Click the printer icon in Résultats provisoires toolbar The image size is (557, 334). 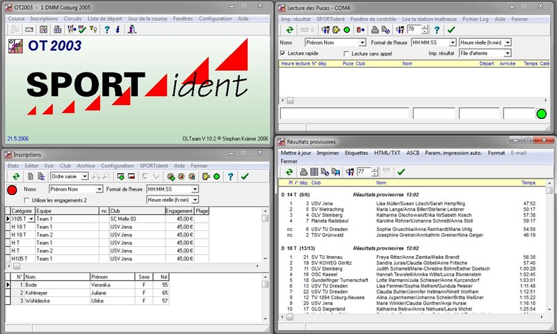(303, 172)
